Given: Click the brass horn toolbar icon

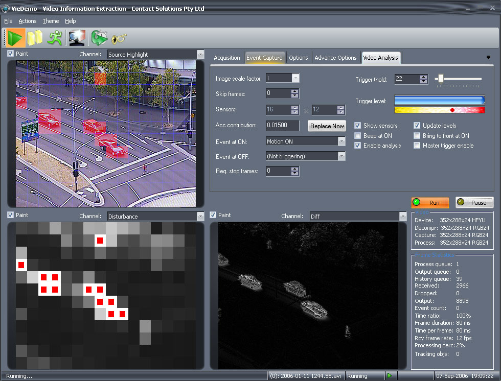Looking at the screenshot, I should pyautogui.click(x=119, y=38).
